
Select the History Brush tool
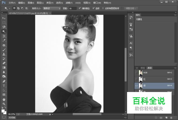point(4,59)
